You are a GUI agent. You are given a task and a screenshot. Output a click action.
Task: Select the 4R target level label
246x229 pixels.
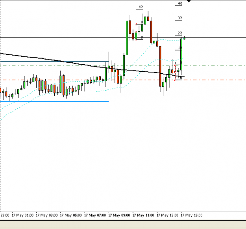point(180,3)
